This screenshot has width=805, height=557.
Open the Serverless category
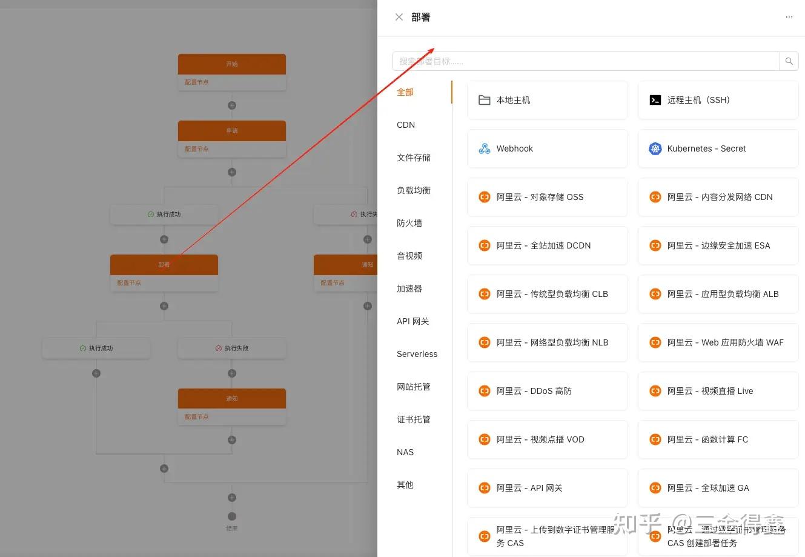click(x=417, y=353)
